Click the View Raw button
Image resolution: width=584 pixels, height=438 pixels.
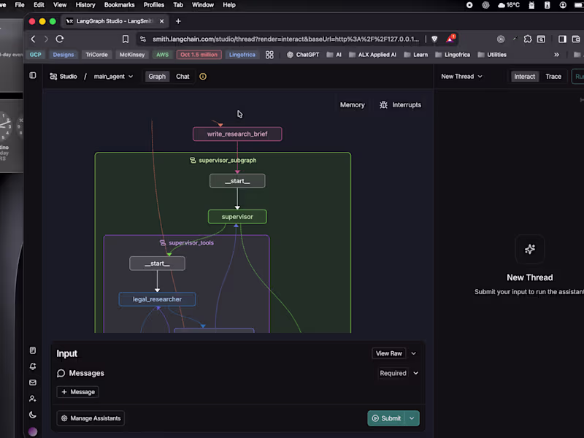(389, 353)
